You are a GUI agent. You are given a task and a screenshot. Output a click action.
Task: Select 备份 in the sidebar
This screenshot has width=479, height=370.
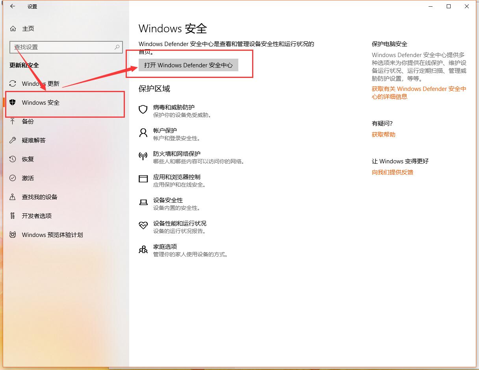28,122
